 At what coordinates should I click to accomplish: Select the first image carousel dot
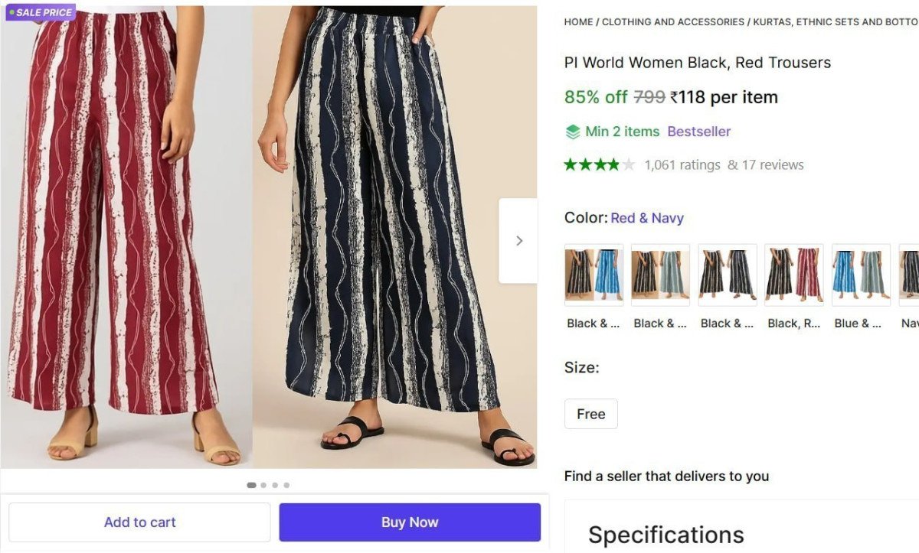click(x=251, y=485)
